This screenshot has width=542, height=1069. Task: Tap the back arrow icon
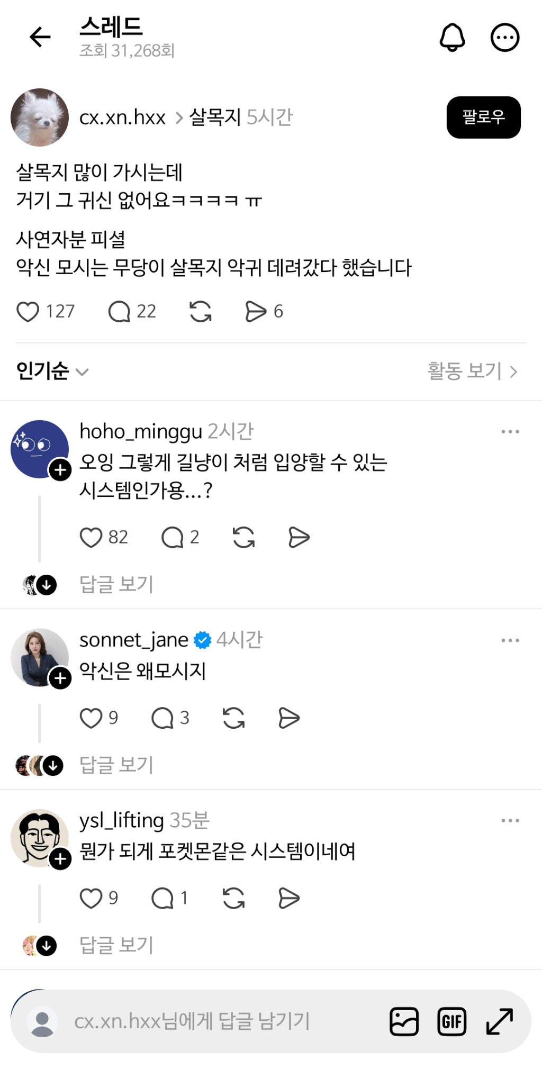coord(40,38)
